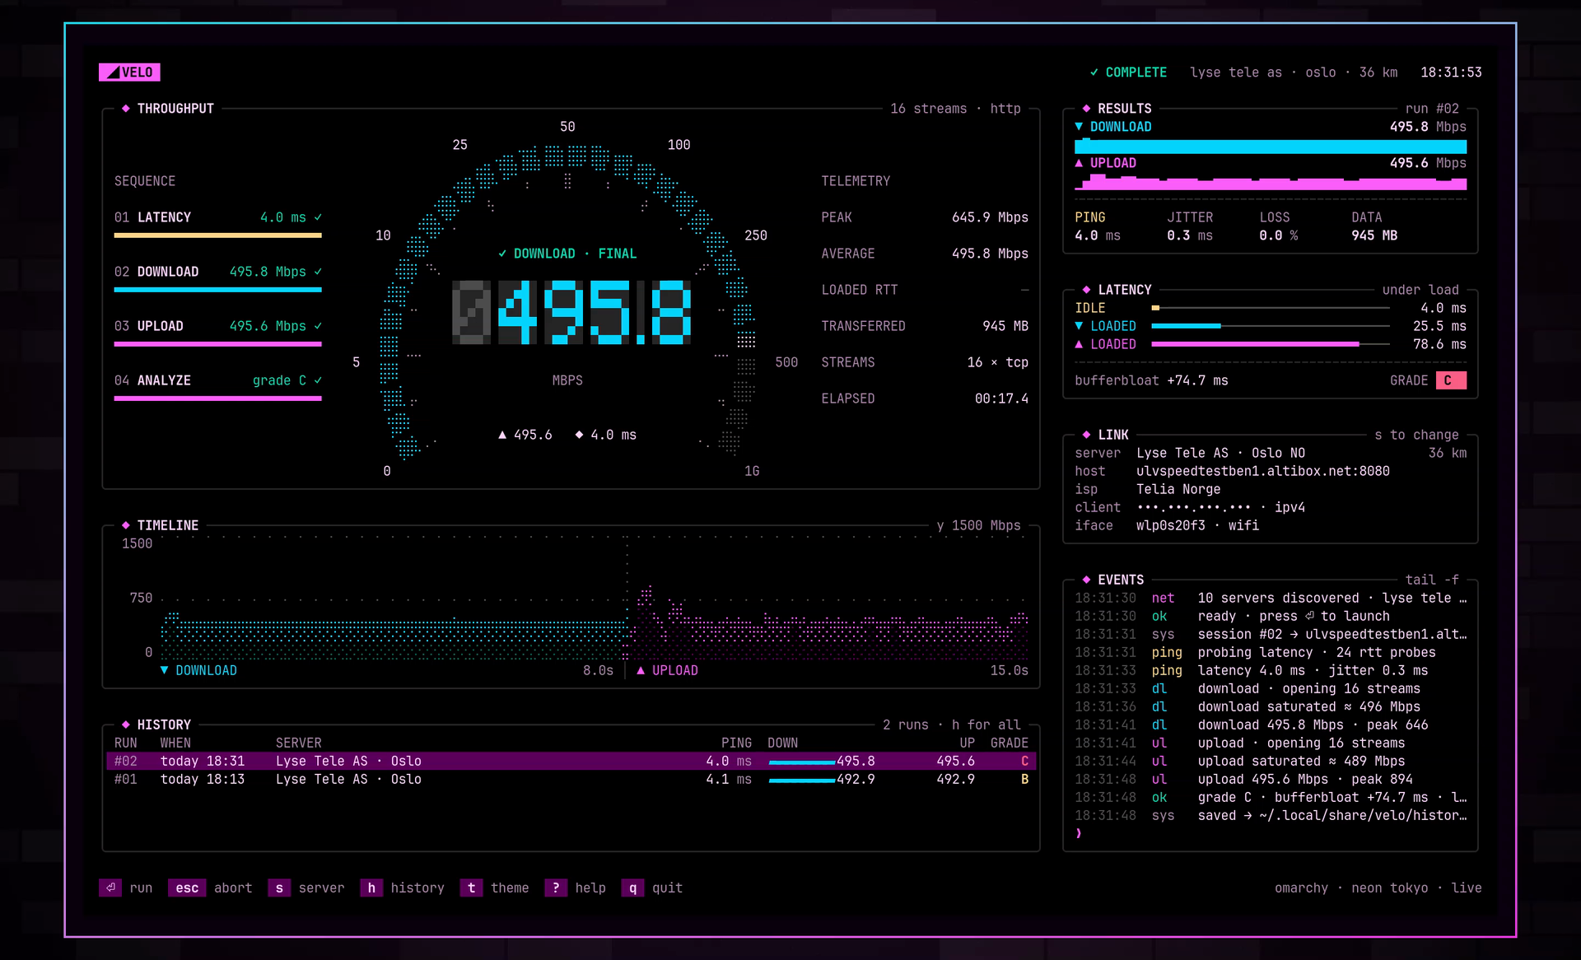Click the 's to change' hint in LINK
Screen dimensions: 1581x960
click(1416, 435)
